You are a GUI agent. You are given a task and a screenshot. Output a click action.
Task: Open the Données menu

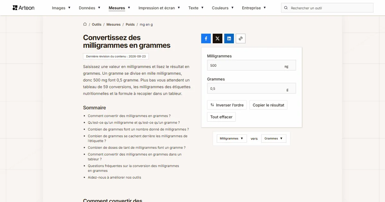point(90,8)
